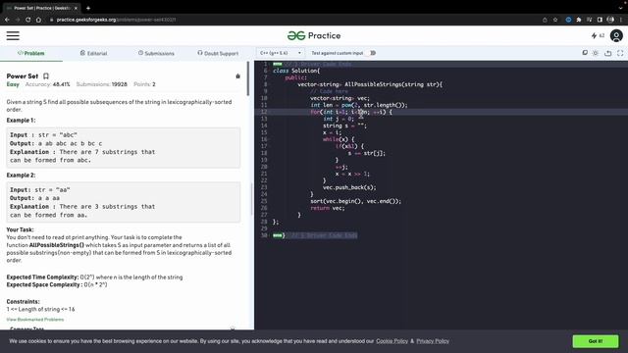Open the tab search chevron

[620, 8]
